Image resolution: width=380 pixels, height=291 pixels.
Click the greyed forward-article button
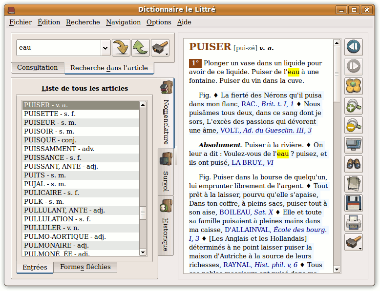[x=354, y=66]
